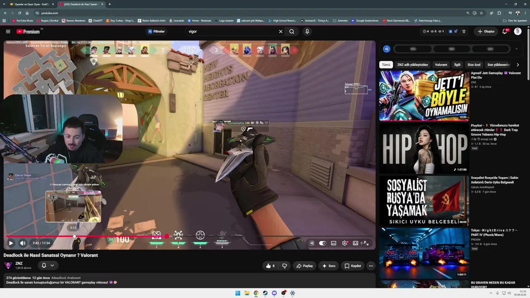
Task: Switch to the KralOyun browser tab
Action: pos(31,4)
